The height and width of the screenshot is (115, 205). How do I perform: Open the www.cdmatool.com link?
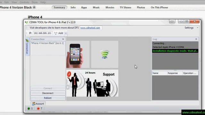pyautogui.click(x=90, y=28)
